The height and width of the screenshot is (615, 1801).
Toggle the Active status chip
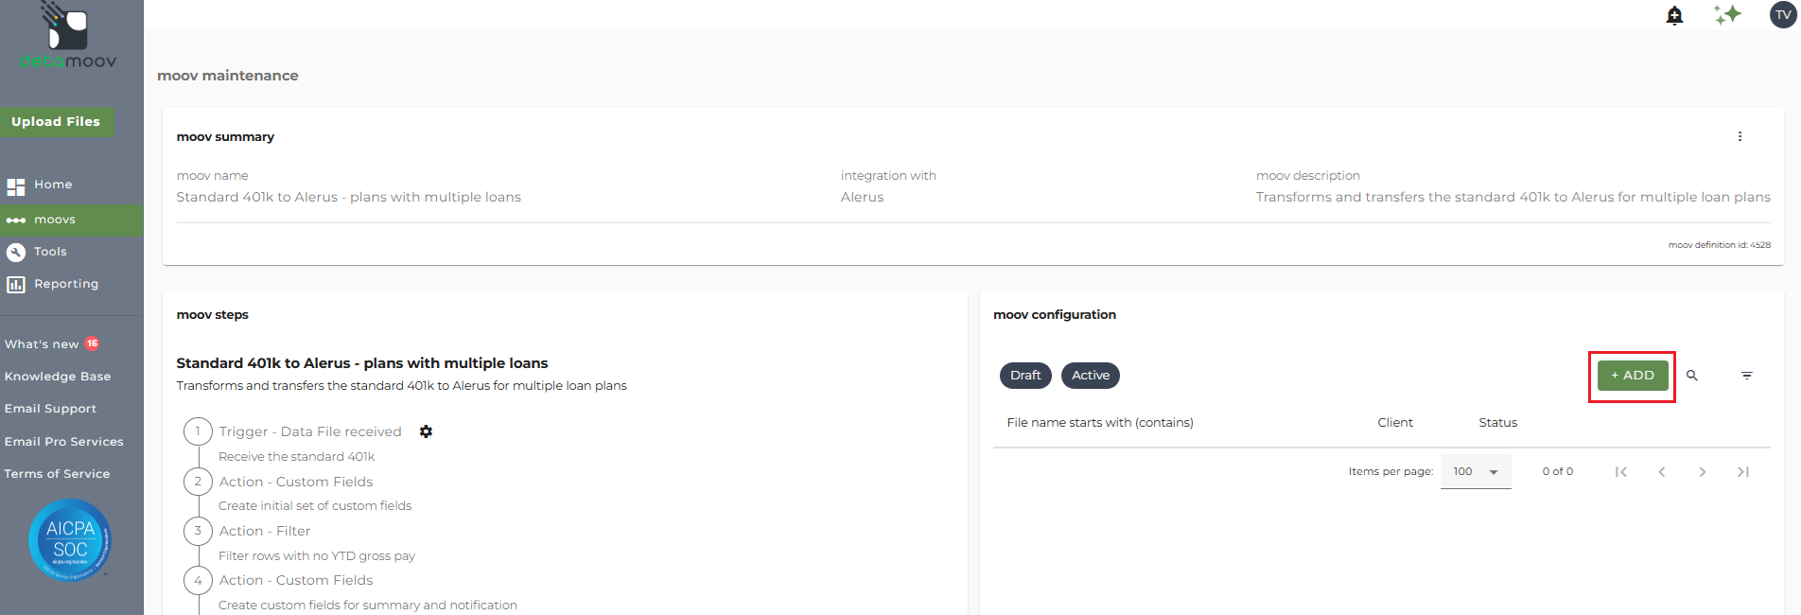(1091, 376)
